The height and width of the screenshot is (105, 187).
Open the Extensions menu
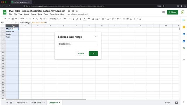pos(54,14)
